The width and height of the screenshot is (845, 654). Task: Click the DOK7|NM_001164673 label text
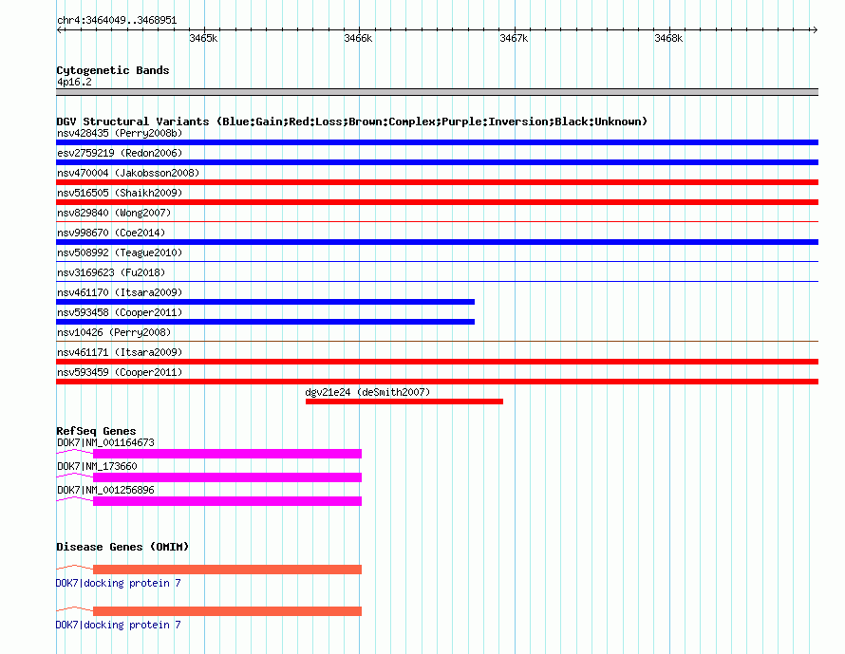tap(105, 442)
